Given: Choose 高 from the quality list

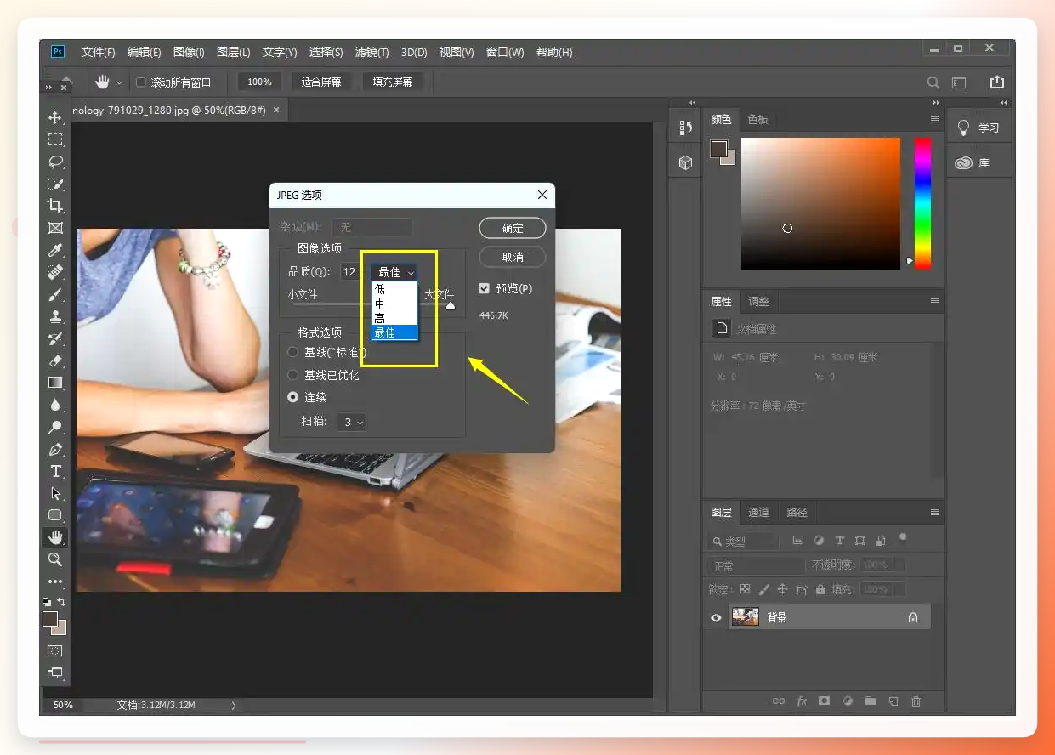Looking at the screenshot, I should (x=394, y=318).
